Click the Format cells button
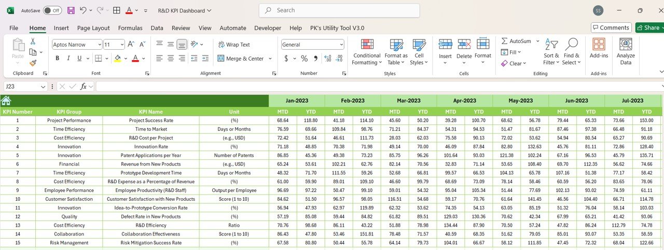The width and height of the screenshot is (664, 250). point(482,51)
